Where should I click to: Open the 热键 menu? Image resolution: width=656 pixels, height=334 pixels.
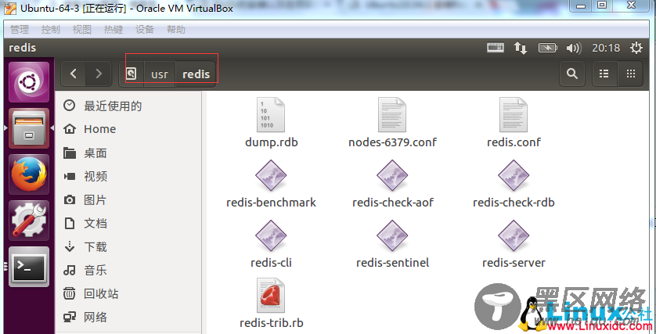[x=114, y=29]
